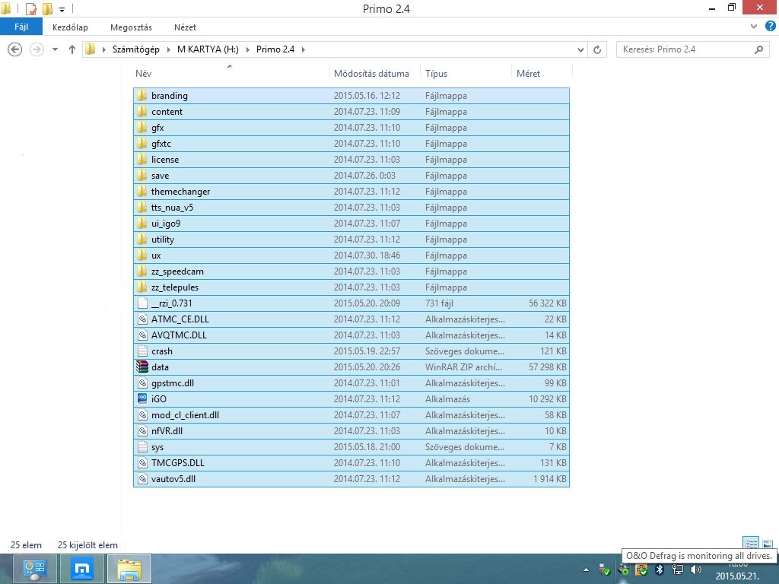Select the save folder icon
Image resolution: width=779 pixels, height=584 pixels.
[x=142, y=176]
